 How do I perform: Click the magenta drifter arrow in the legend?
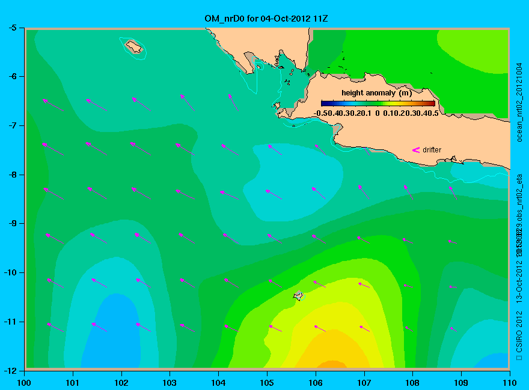click(x=416, y=150)
